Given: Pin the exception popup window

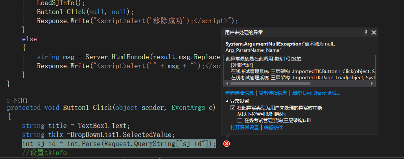Looking at the screenshot, I should coord(366,33).
